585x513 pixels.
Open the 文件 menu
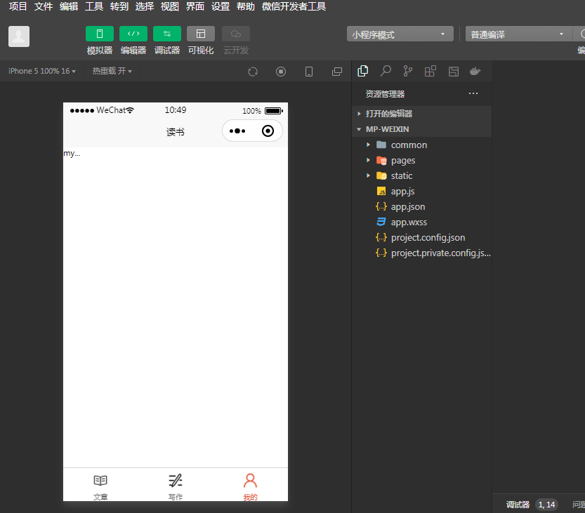pos(44,6)
